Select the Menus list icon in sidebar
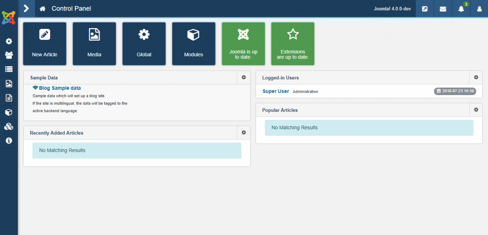This screenshot has height=235, width=488. (8, 69)
